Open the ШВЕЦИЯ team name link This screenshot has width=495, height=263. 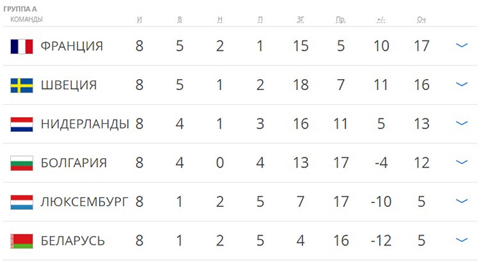tap(68, 85)
